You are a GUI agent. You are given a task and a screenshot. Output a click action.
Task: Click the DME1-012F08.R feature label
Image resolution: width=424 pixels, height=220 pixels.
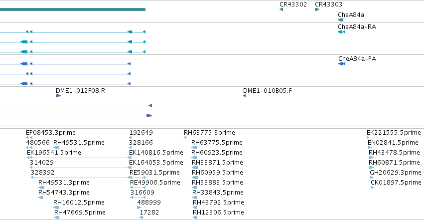(80, 91)
